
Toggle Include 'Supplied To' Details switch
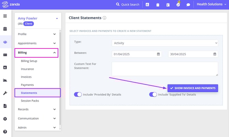tap(153, 94)
